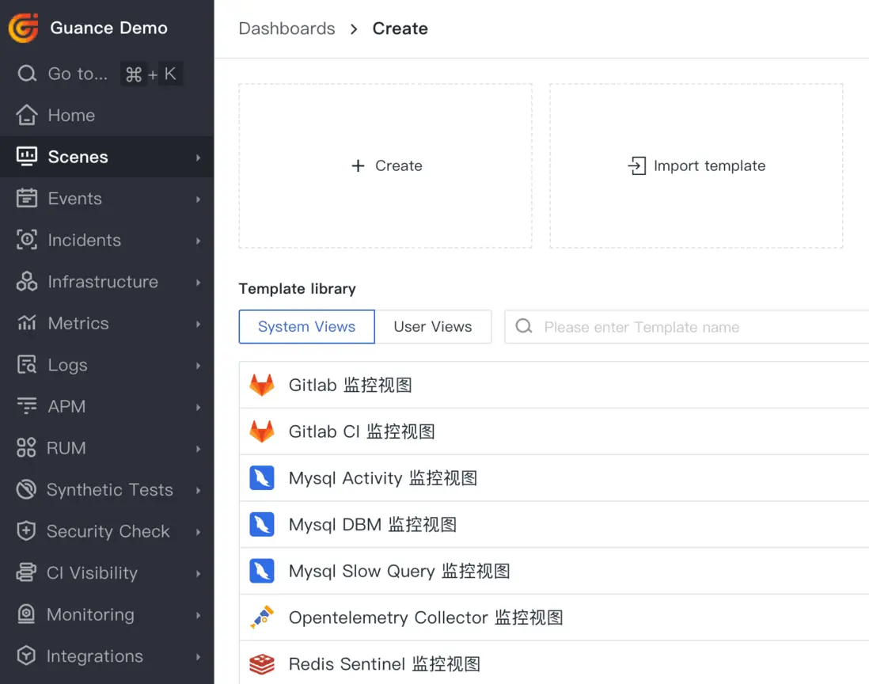Open the Synthetic Tests menu item
The width and height of the screenshot is (869, 684).
coord(107,489)
